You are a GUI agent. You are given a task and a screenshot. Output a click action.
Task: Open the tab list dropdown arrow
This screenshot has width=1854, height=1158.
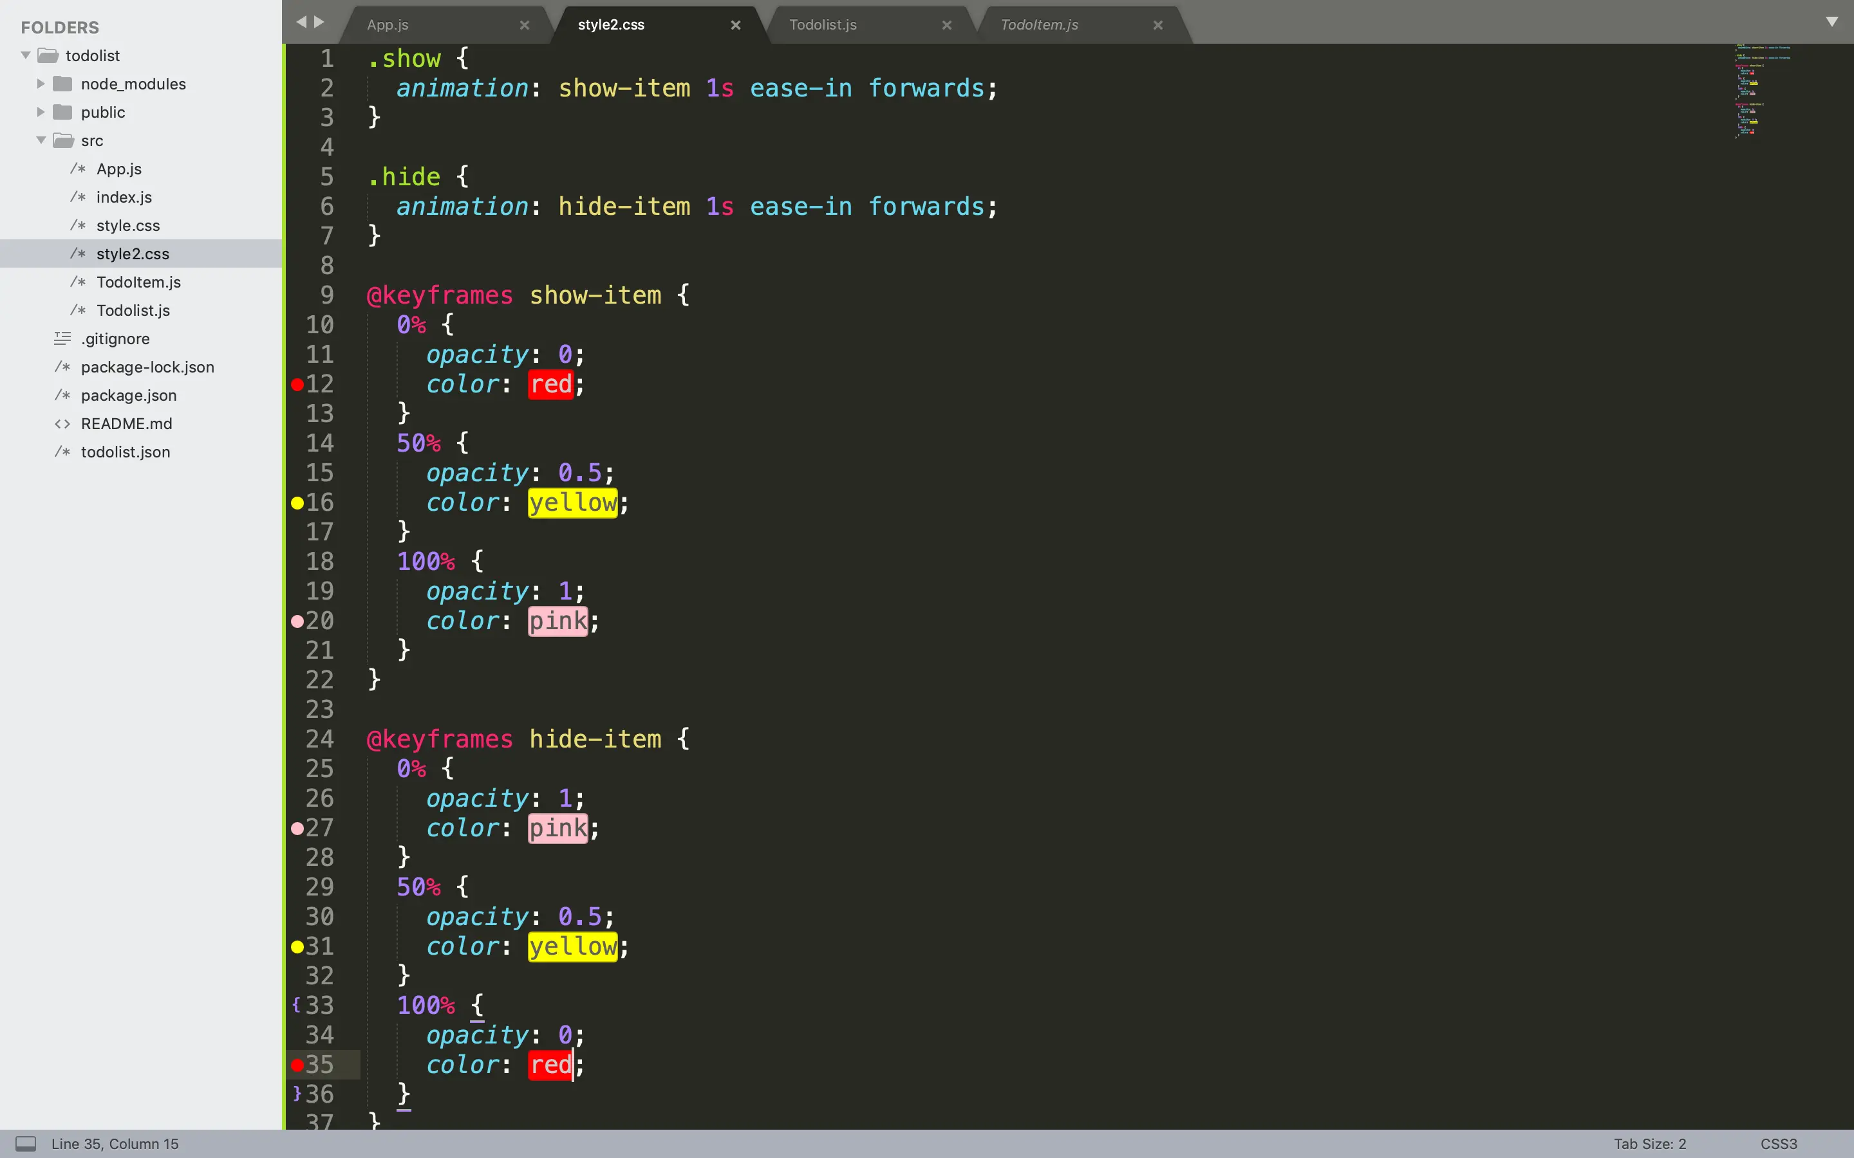(x=1831, y=21)
